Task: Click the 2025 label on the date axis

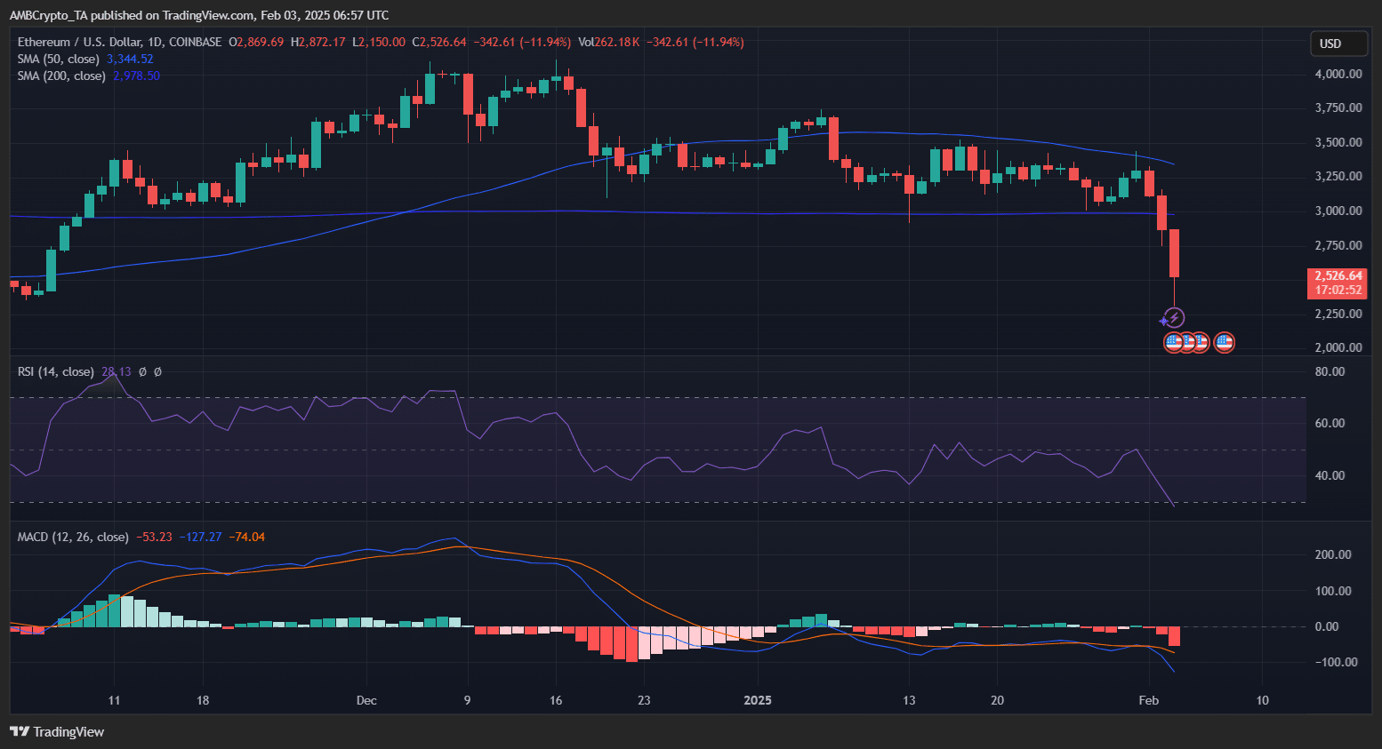Action: (758, 700)
